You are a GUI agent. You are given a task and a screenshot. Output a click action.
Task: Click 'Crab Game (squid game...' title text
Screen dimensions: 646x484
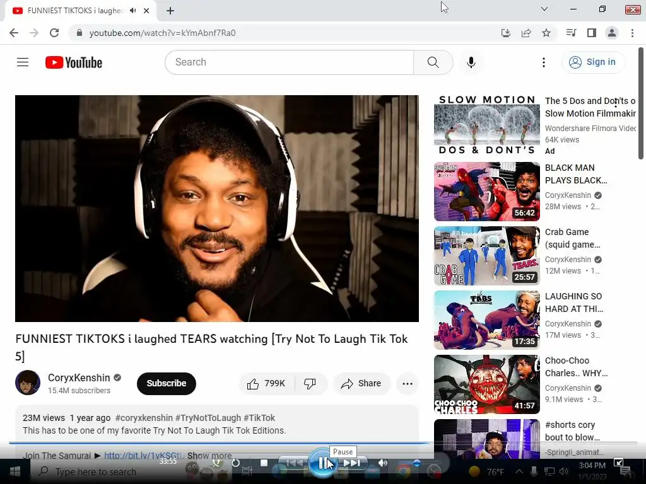(573, 238)
